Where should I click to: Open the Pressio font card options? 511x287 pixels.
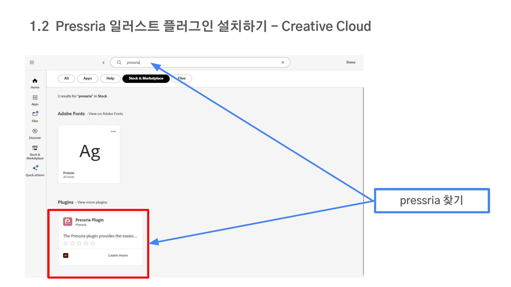click(x=113, y=131)
